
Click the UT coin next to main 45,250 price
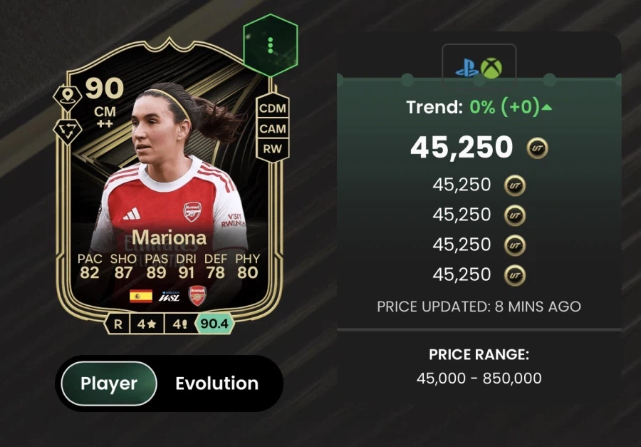[x=537, y=148]
